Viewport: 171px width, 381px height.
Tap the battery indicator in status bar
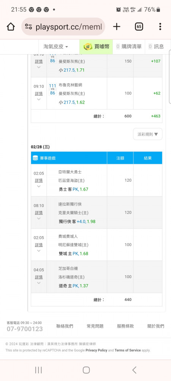158,10
